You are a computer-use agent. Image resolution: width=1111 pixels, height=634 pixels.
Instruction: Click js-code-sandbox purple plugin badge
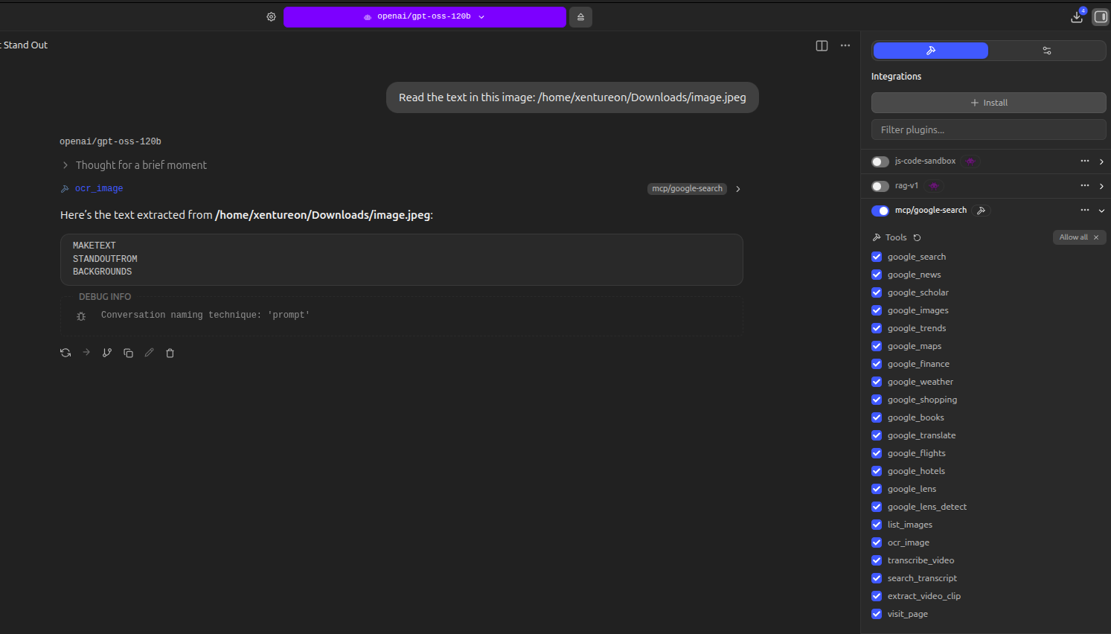(970, 161)
